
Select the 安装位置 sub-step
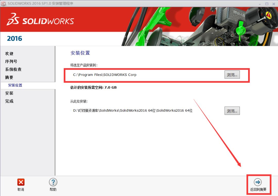15,85
